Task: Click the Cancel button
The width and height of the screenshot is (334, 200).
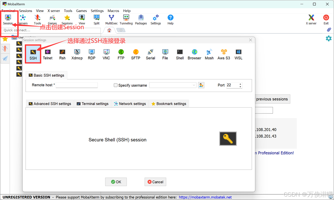Action: point(155,182)
